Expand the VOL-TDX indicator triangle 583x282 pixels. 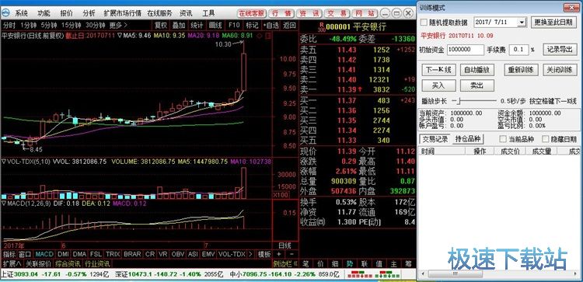point(4,162)
